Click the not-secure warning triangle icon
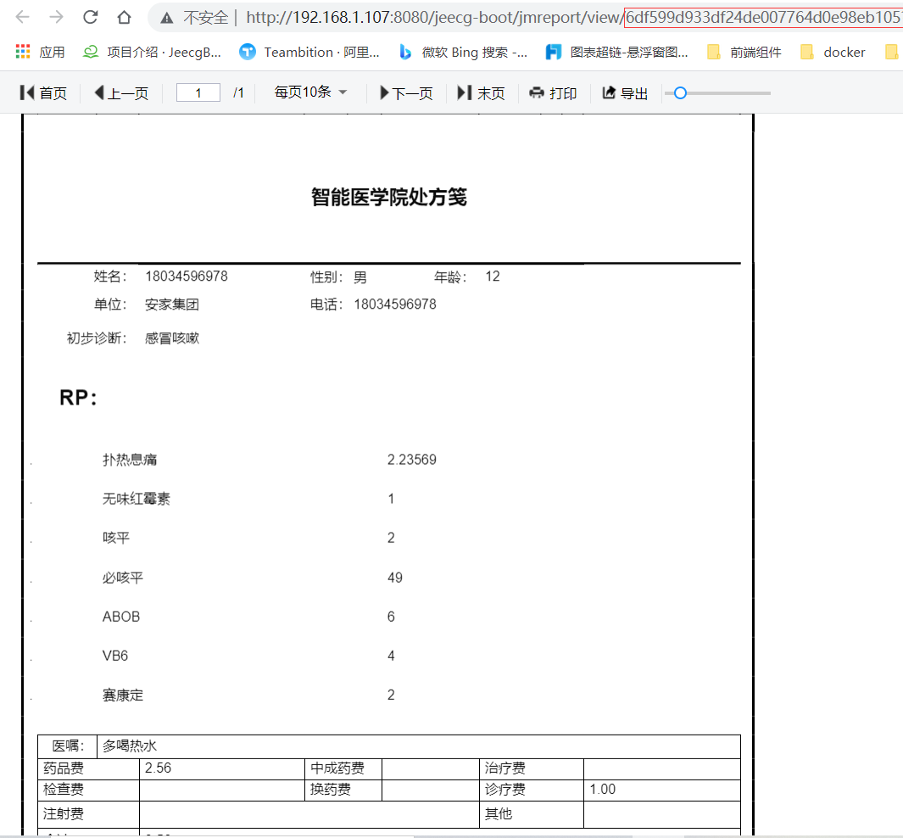The height and width of the screenshot is (838, 903). pyautogui.click(x=167, y=18)
